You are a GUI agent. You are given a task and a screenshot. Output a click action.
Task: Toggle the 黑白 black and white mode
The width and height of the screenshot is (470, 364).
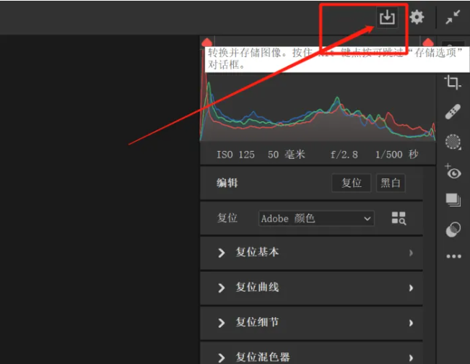[391, 183]
